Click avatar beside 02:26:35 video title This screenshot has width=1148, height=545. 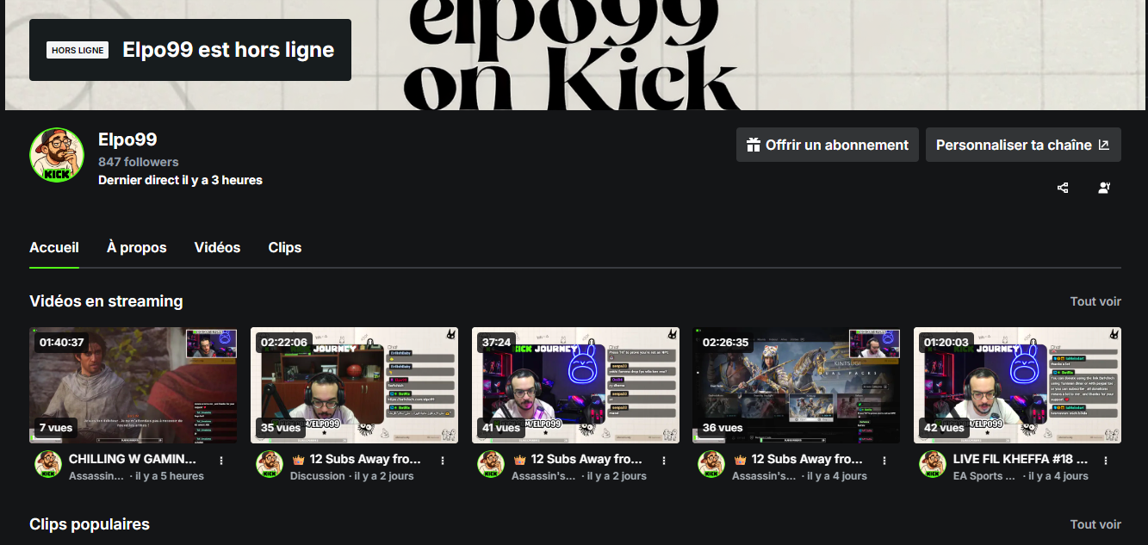[x=711, y=464]
